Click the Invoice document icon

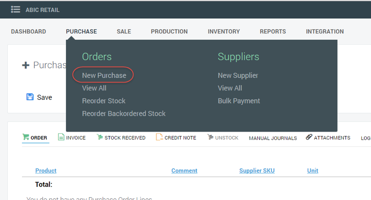click(61, 137)
